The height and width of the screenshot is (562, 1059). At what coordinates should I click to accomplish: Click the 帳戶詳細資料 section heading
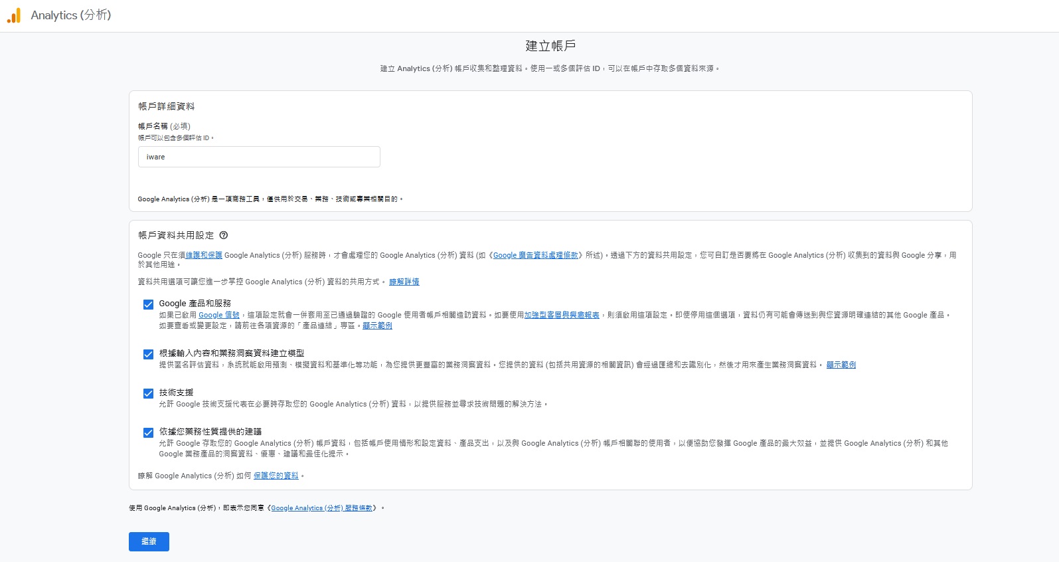click(167, 106)
